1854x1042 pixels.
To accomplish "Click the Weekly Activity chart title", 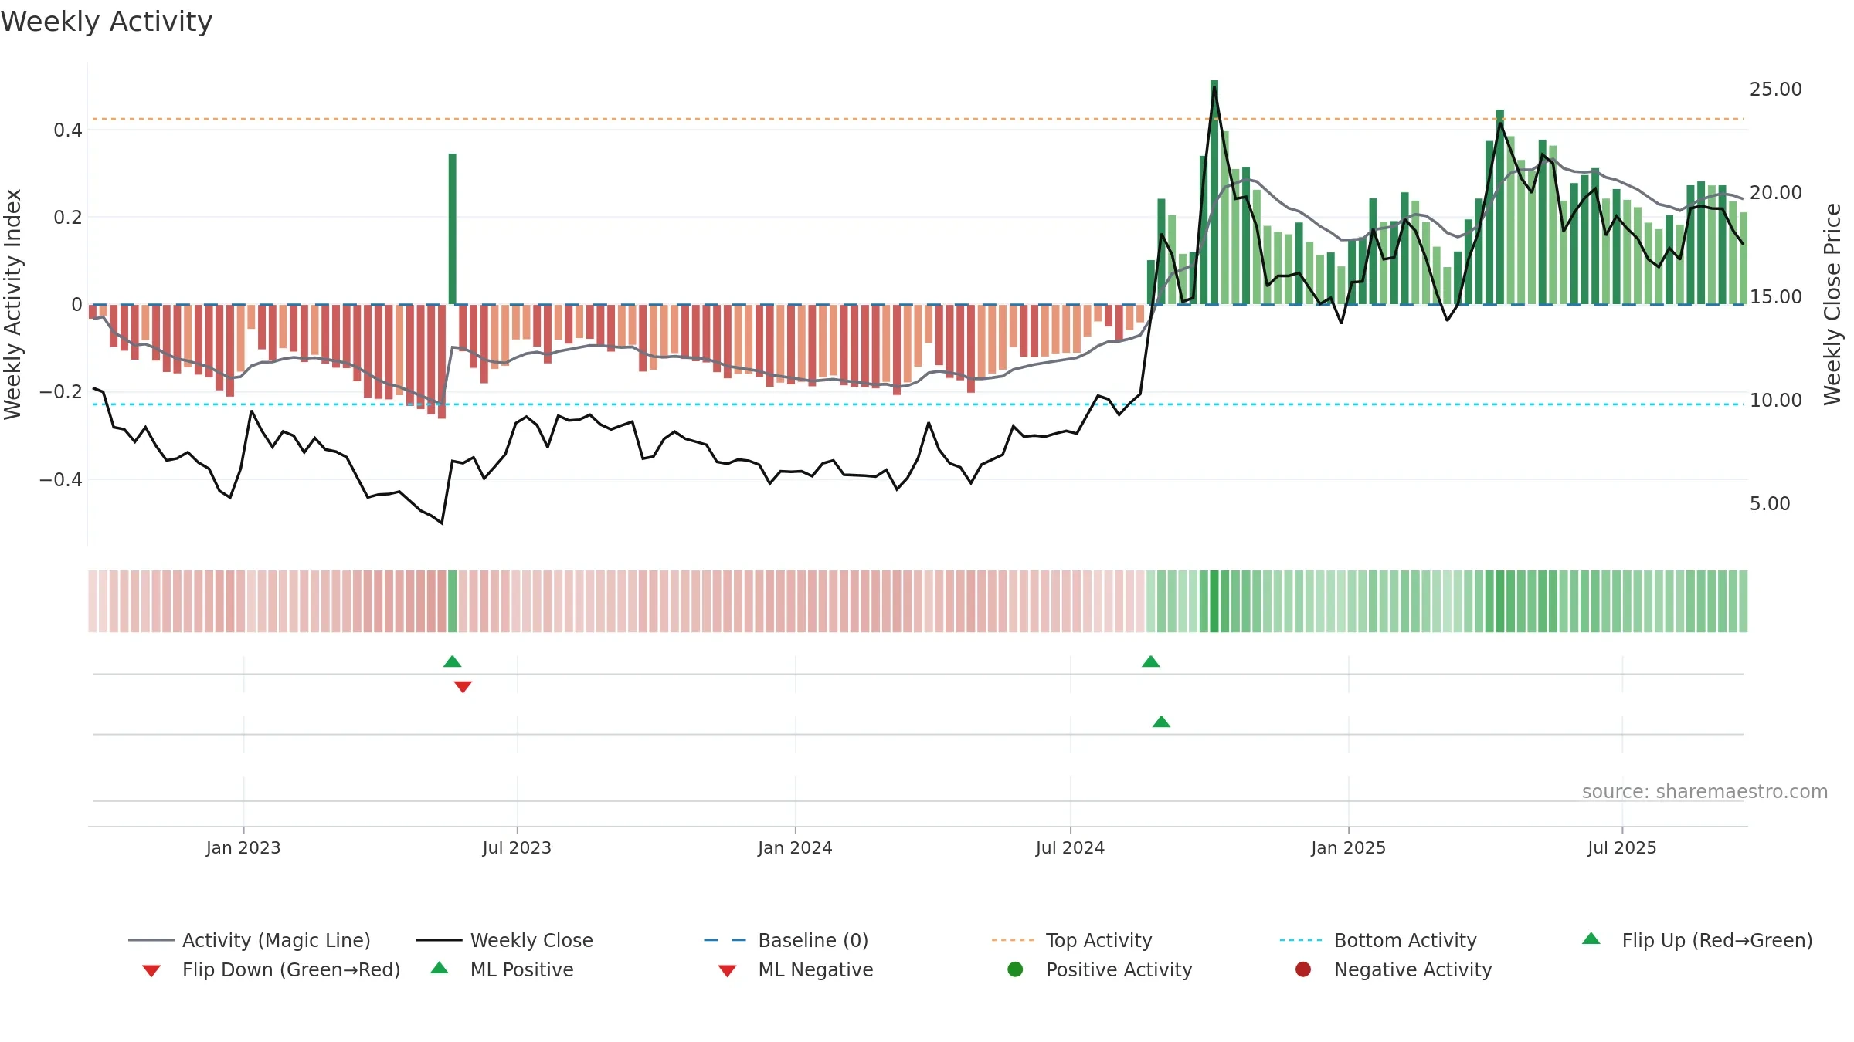I will pyautogui.click(x=107, y=22).
